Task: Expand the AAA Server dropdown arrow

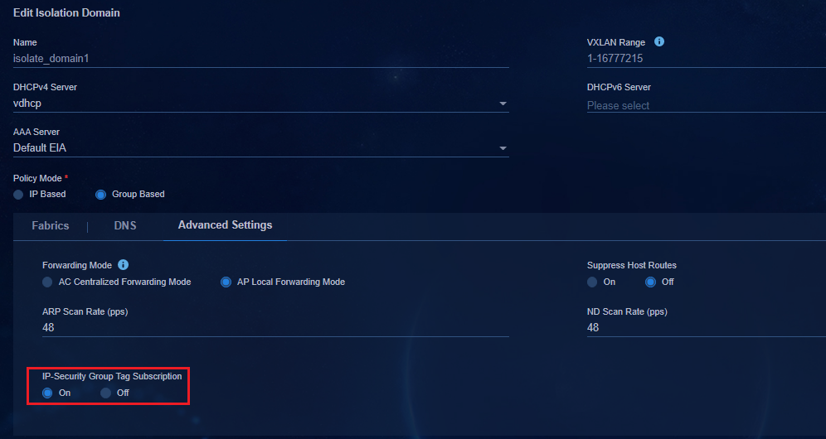Action: (x=503, y=148)
